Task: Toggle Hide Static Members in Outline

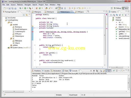Action: click(x=120, y=15)
